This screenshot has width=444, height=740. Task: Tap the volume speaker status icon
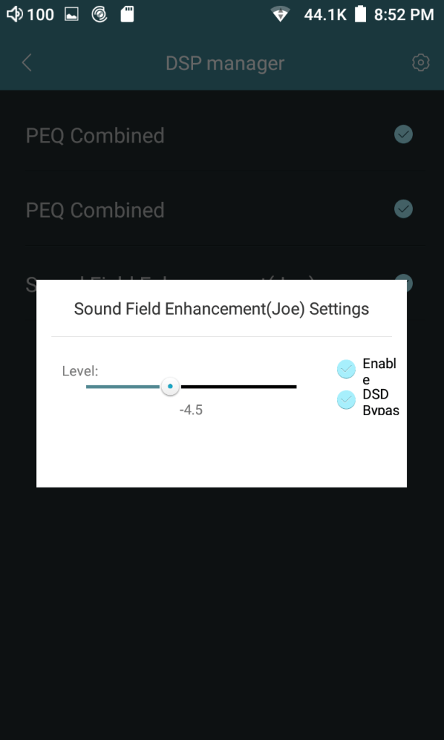coord(14,14)
